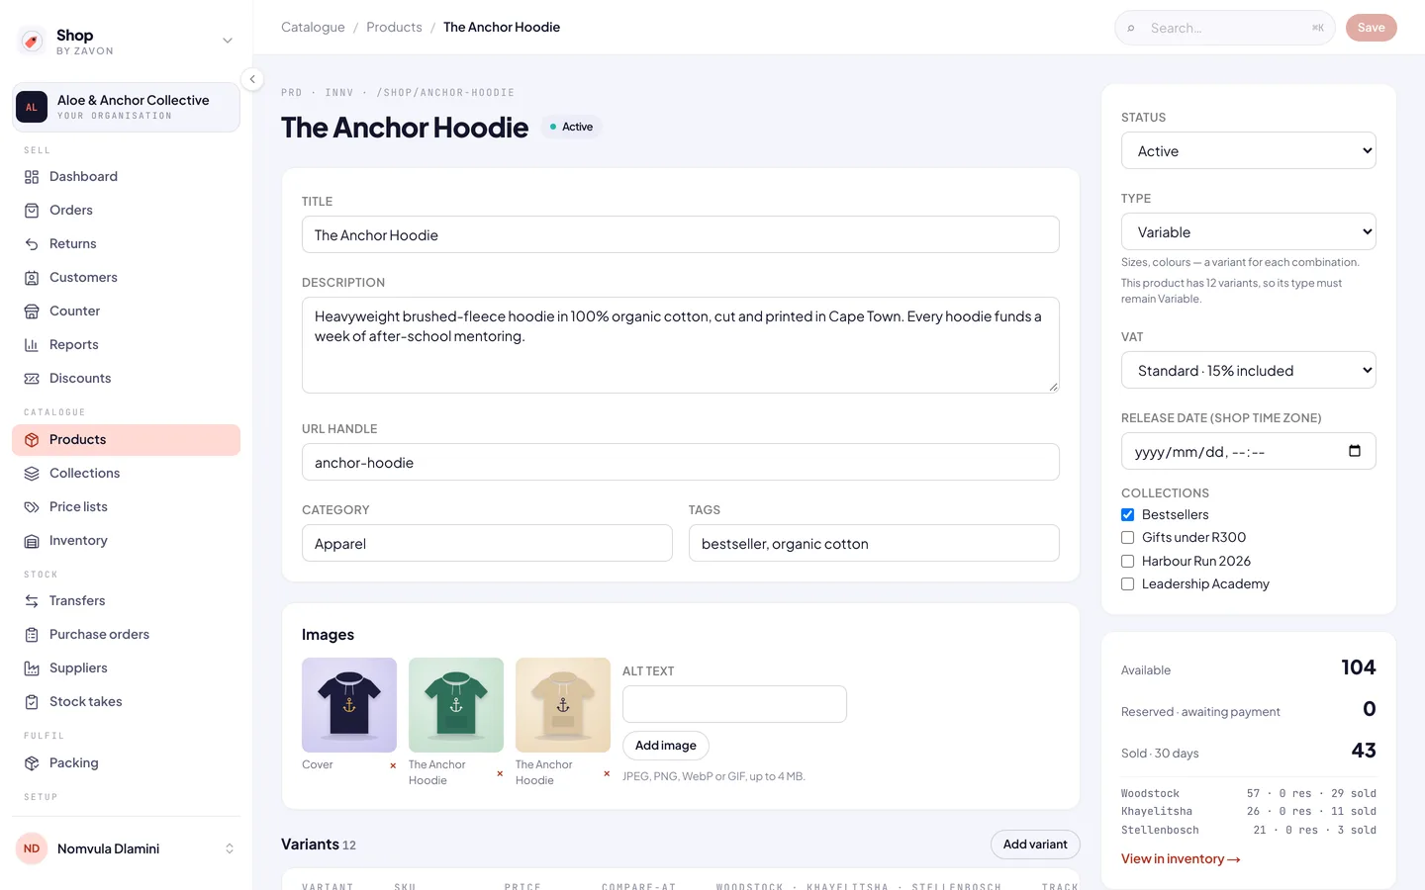This screenshot has height=890, width=1425.
Task: Click the Inventory warehouse icon
Action: point(32,541)
